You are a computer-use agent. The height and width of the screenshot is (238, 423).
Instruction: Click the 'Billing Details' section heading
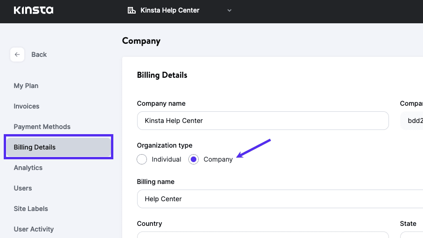click(162, 75)
